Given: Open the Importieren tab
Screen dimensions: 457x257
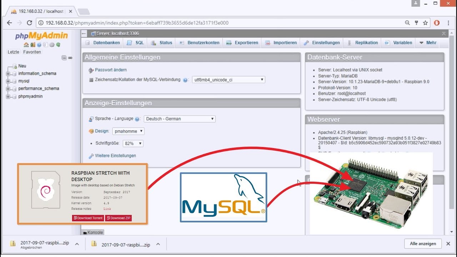Looking at the screenshot, I should pyautogui.click(x=281, y=43).
